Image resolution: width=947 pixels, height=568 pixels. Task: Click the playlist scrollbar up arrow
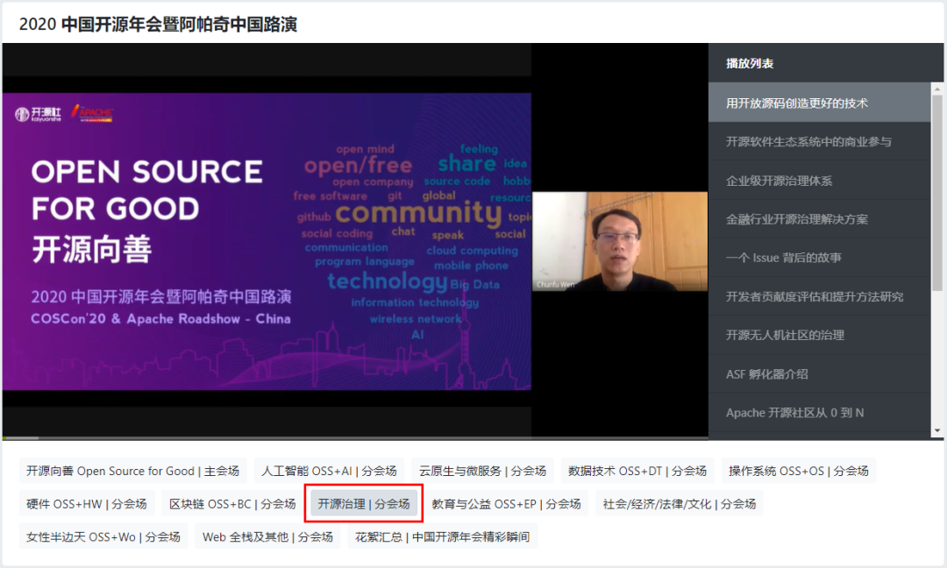(936, 89)
